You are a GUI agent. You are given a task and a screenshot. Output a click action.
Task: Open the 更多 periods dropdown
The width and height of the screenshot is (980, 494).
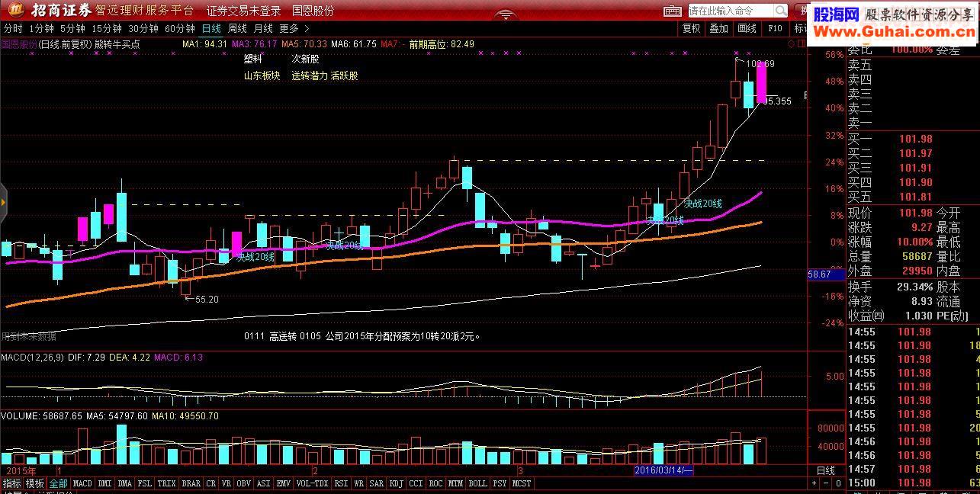[x=293, y=28]
